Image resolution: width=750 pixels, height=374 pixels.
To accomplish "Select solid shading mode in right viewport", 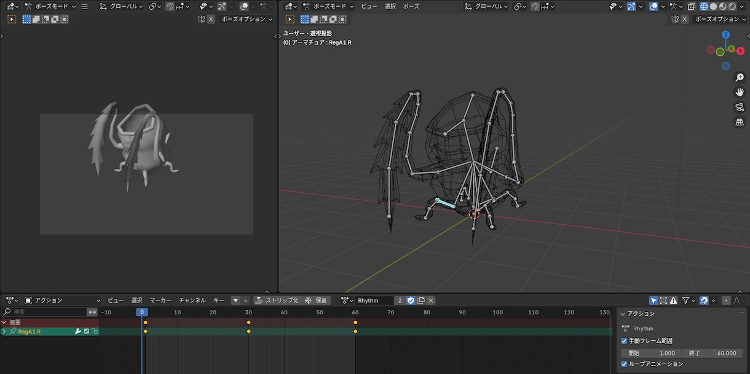I will click(x=713, y=7).
